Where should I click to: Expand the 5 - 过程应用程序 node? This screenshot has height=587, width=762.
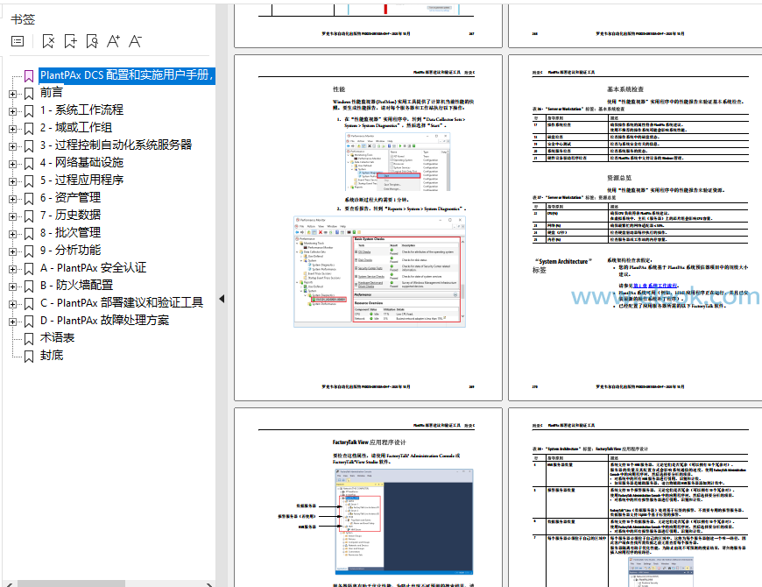point(12,181)
